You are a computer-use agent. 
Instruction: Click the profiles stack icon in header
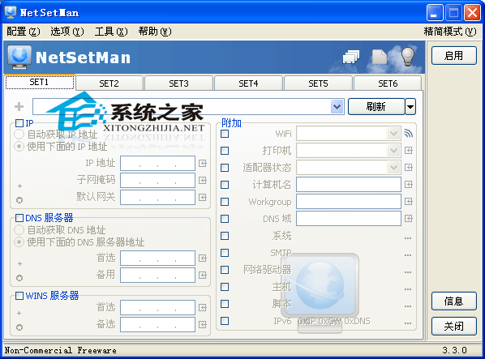coord(350,57)
